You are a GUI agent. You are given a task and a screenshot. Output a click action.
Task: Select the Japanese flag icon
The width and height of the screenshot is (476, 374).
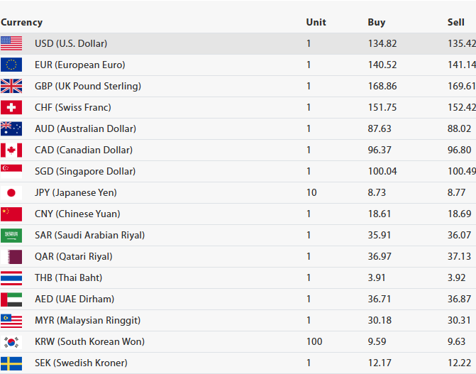point(11,192)
